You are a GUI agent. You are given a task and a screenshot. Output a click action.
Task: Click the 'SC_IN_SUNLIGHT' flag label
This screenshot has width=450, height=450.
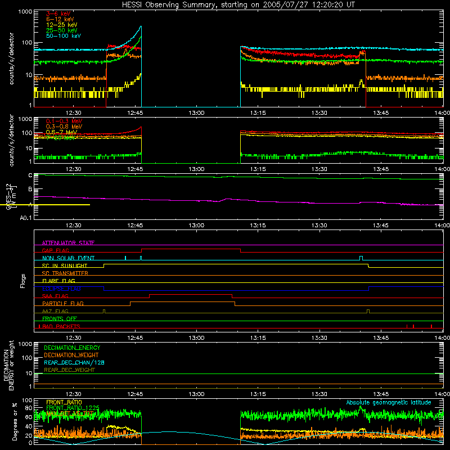point(64,265)
